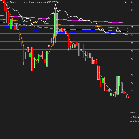
Task: Select the 14 price axis label
Action: [x=132, y=59]
